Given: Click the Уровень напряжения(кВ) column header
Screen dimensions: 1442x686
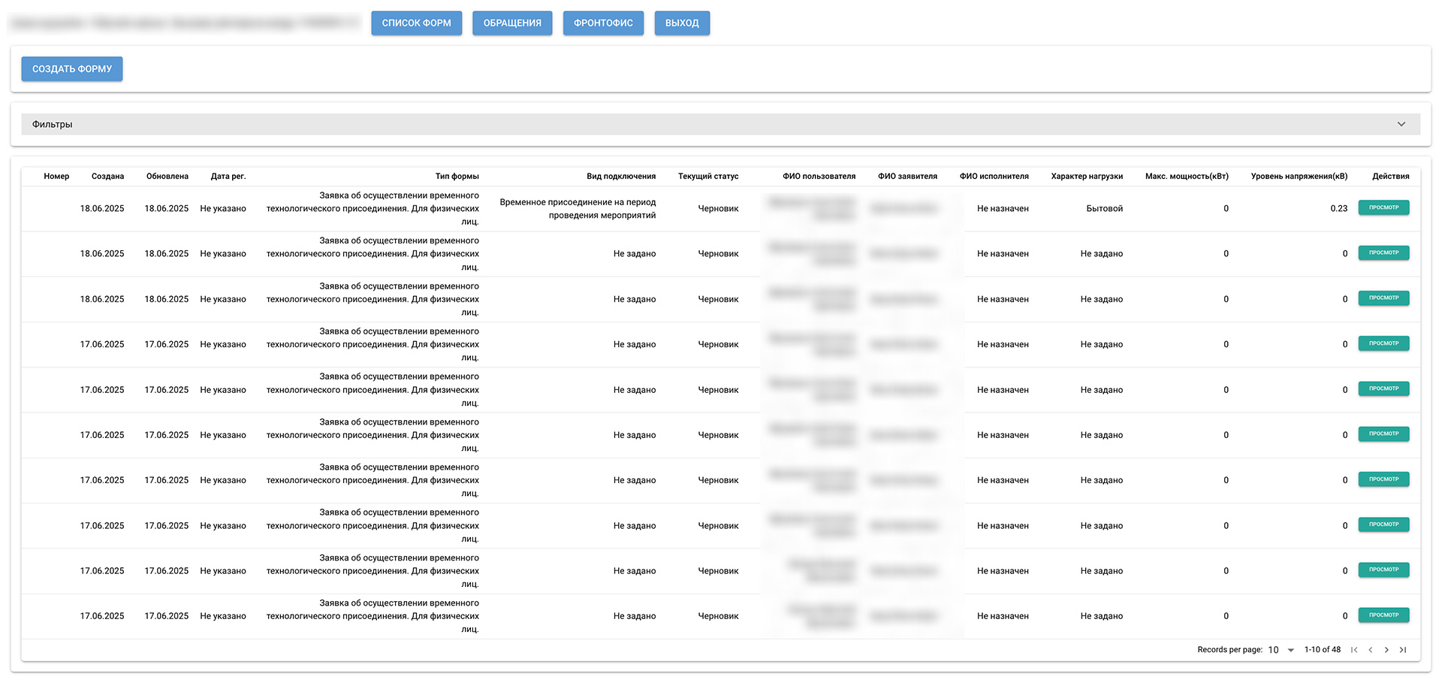Looking at the screenshot, I should pyautogui.click(x=1299, y=177).
